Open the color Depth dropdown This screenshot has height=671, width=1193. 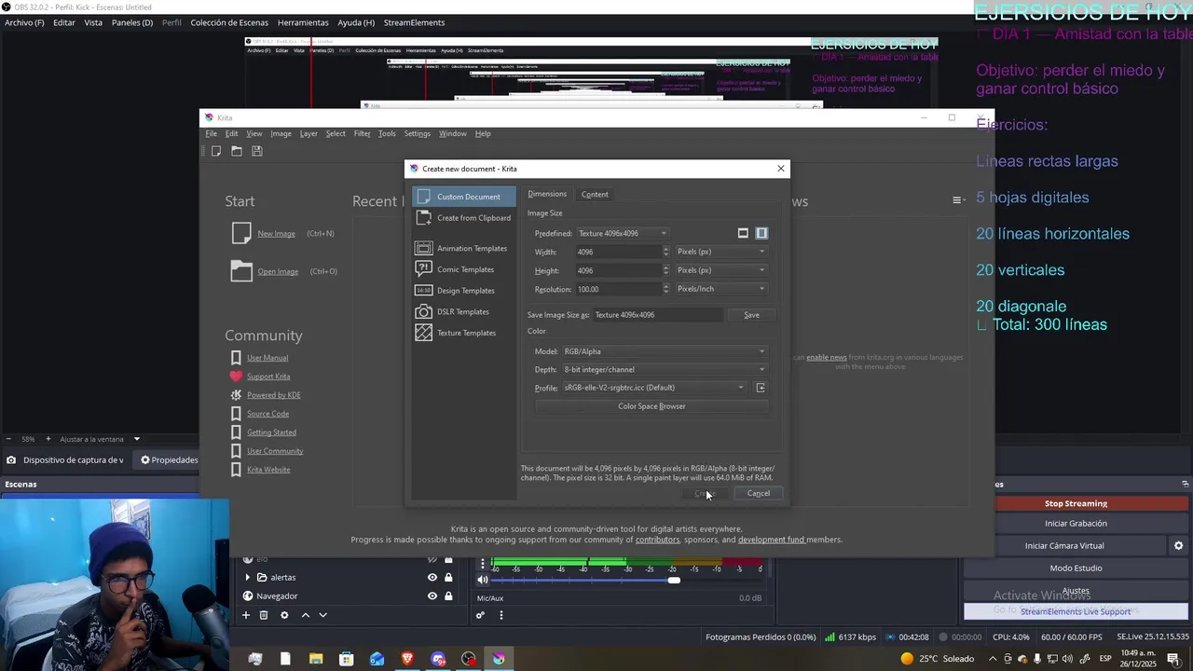665,369
